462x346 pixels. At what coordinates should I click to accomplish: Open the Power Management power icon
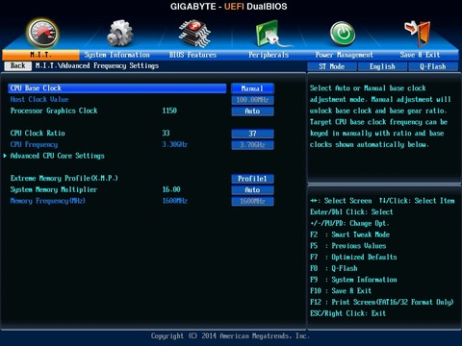pos(343,34)
